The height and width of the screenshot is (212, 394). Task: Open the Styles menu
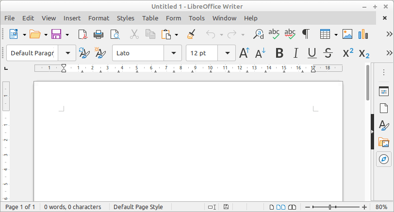point(126,18)
